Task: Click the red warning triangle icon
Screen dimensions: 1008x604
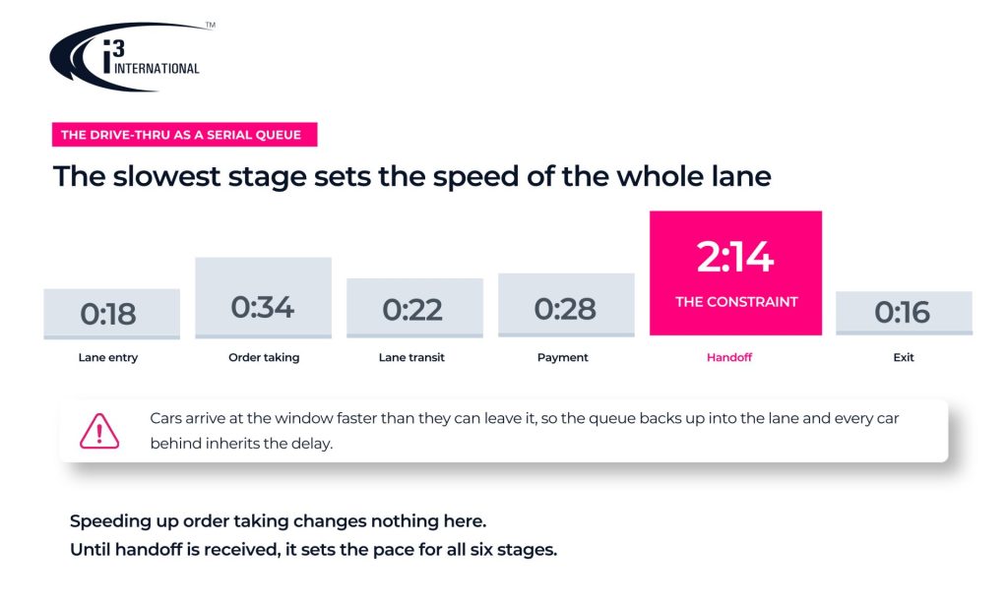Action: tap(99, 431)
